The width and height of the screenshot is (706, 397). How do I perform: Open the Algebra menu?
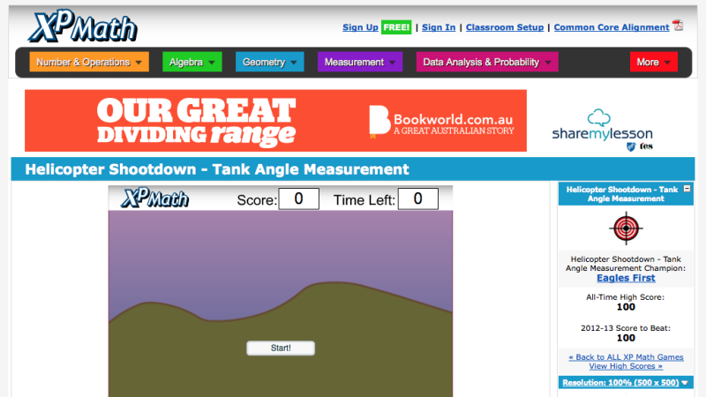192,63
